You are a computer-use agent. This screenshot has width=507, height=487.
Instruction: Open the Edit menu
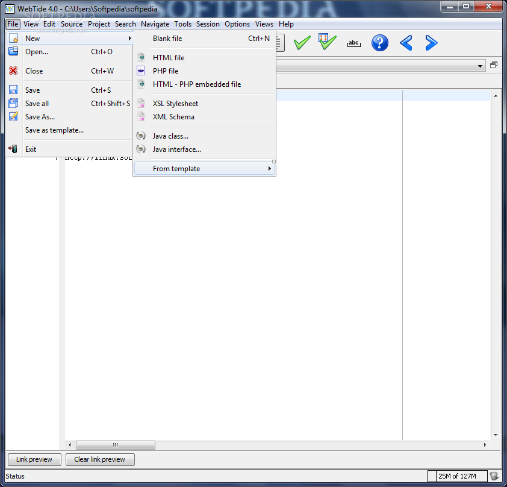[49, 24]
